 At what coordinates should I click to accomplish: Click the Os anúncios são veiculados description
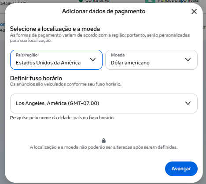[x=66, y=84]
